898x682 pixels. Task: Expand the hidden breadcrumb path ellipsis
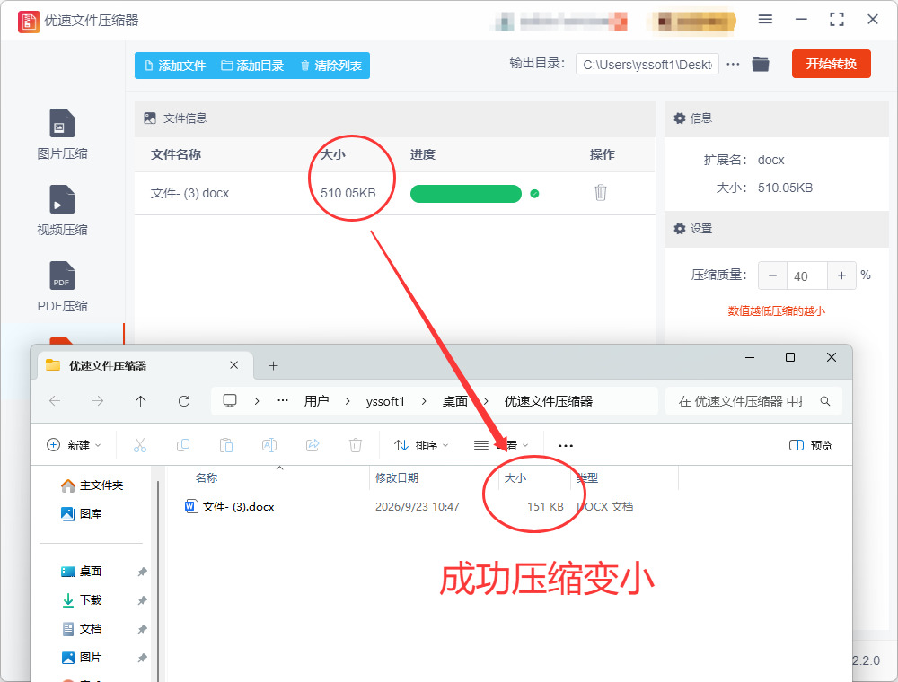click(282, 401)
